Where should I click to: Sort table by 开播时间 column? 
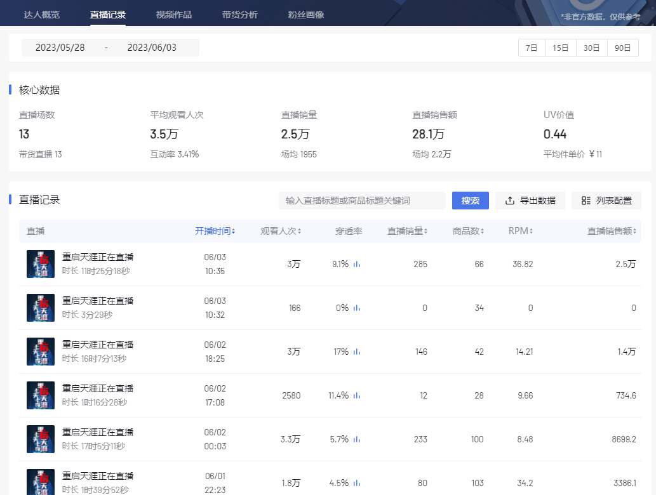[215, 232]
